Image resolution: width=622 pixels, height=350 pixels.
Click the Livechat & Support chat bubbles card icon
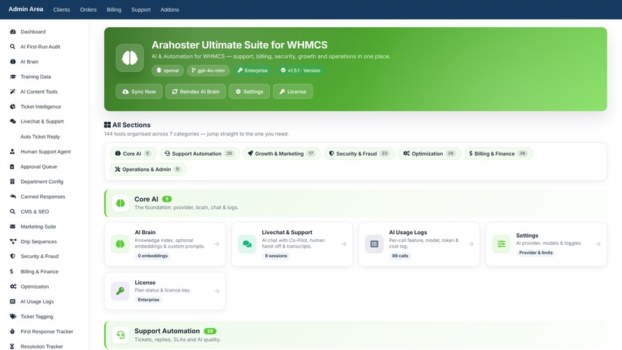coord(247,243)
